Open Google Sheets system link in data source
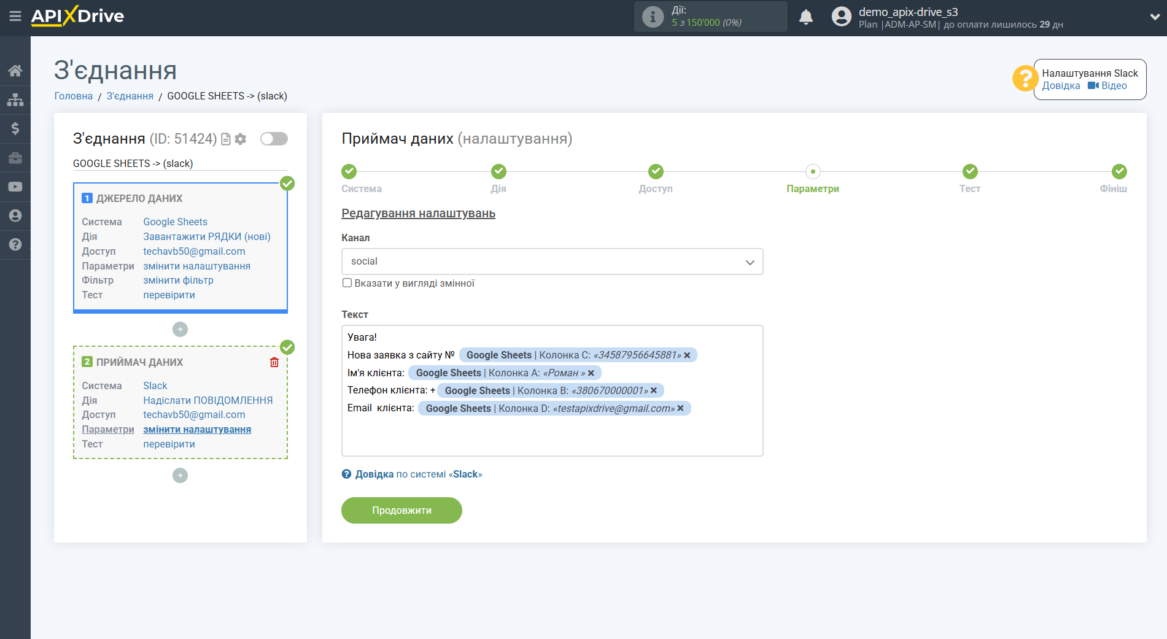 click(176, 222)
